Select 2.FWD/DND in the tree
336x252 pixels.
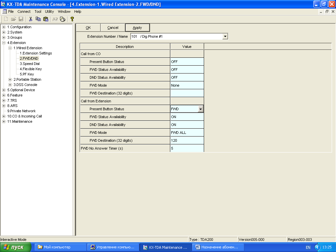point(29,58)
